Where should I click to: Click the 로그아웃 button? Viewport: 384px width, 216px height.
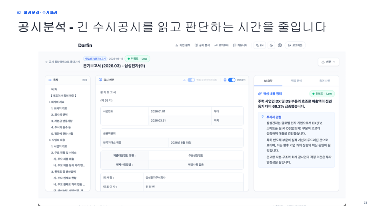pyautogui.click(x=295, y=45)
